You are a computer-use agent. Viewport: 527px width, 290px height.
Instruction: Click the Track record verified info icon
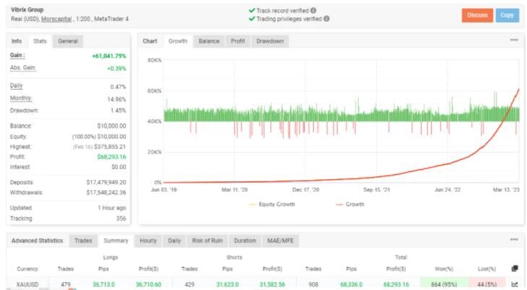point(312,10)
